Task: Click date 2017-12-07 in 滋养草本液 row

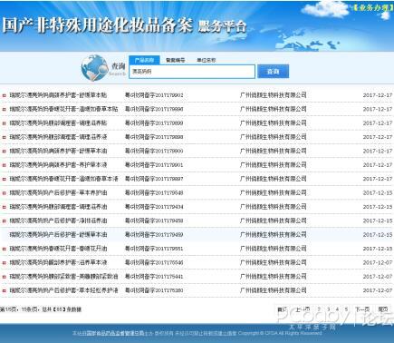Action: point(378,262)
